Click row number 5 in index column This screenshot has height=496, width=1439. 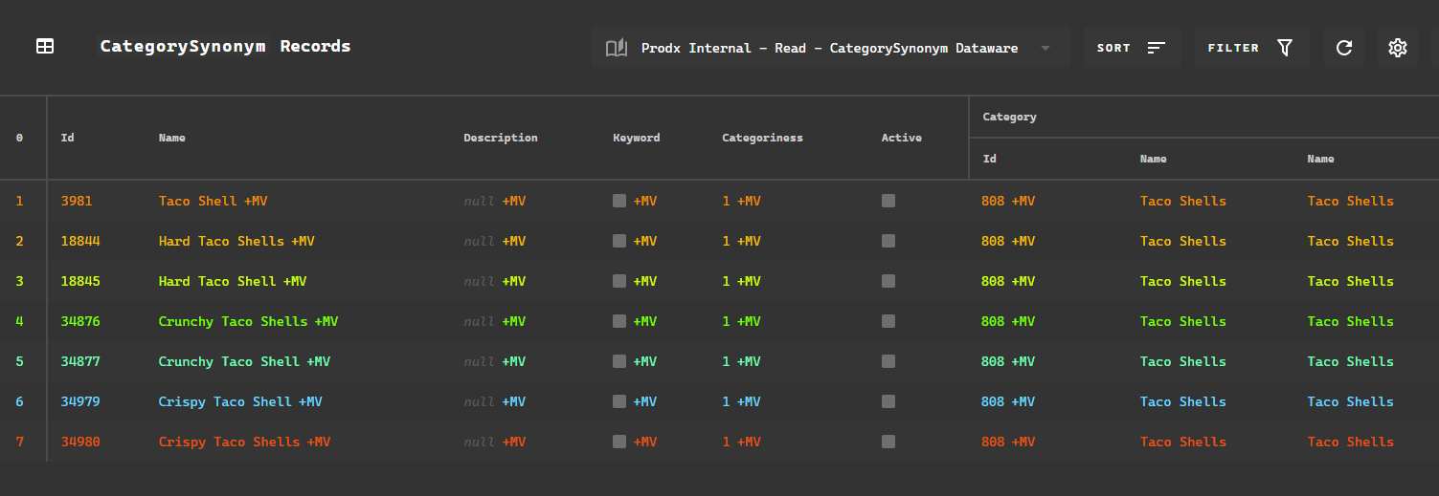[x=19, y=361]
